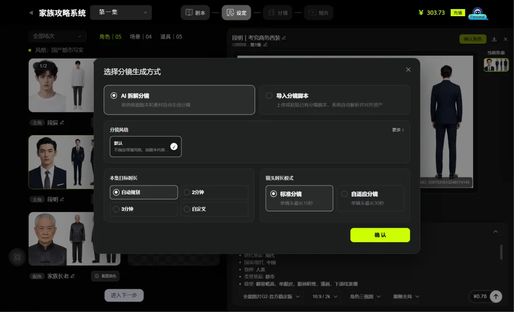Viewport: 514px width, 312px height.
Task: Open the 段明 character thumbnail
Action: coord(61,162)
